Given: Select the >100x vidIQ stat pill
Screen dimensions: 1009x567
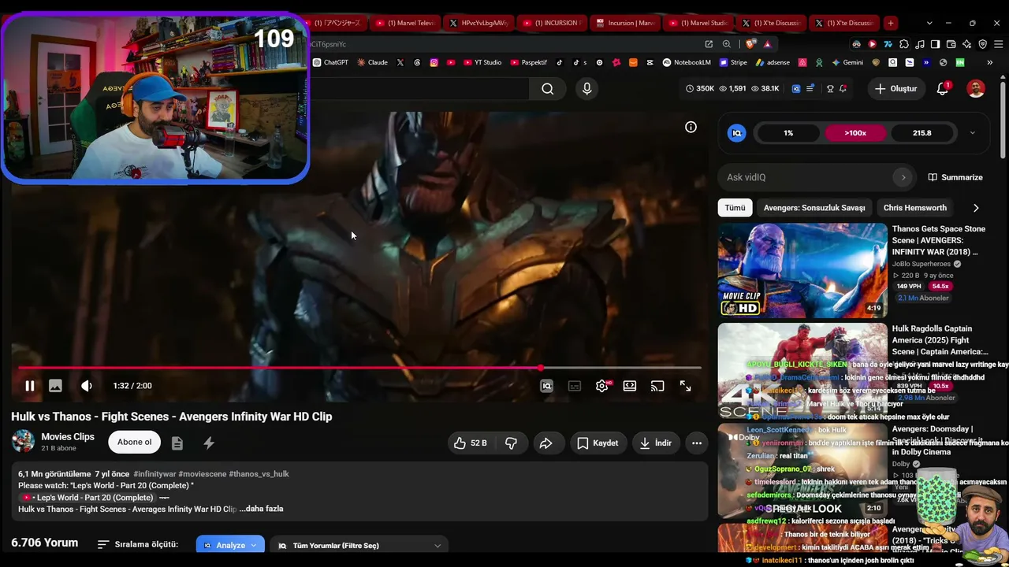Looking at the screenshot, I should tap(855, 133).
